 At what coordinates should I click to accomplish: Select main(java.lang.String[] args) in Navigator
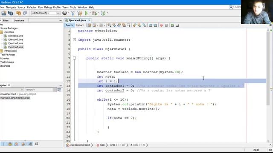click(x=15, y=98)
